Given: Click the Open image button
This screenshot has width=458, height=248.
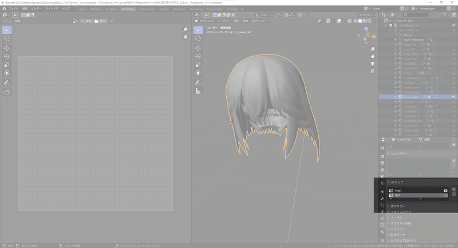Looking at the screenshot, I should [x=100, y=21].
